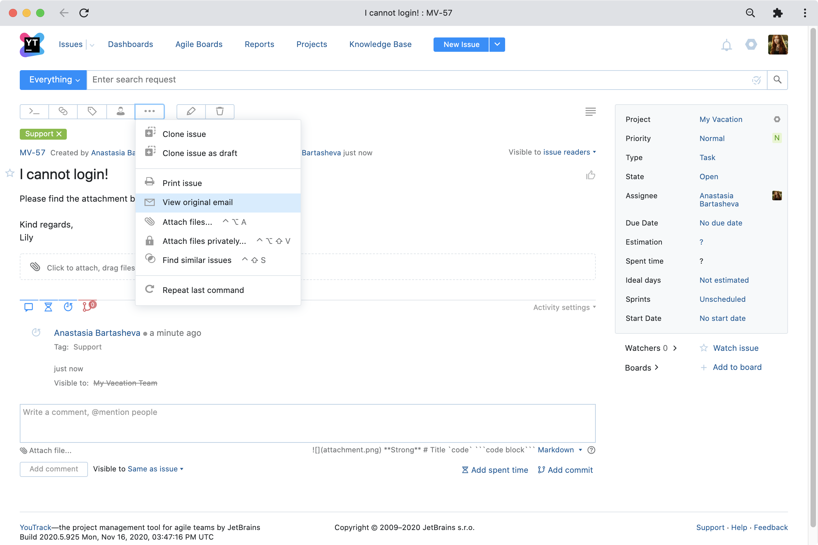This screenshot has width=818, height=545.
Task: Toggle Watch issue star
Action: click(x=704, y=348)
